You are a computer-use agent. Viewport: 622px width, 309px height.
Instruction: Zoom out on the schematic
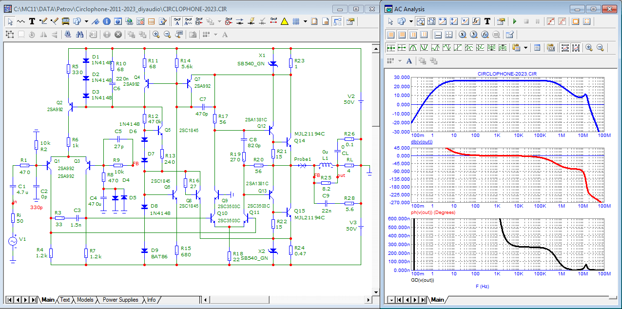point(167,35)
